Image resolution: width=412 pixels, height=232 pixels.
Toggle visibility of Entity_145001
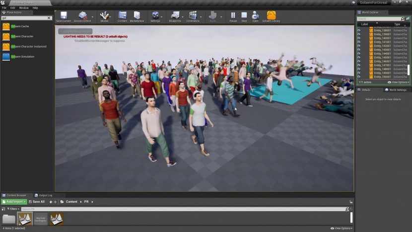(359, 57)
